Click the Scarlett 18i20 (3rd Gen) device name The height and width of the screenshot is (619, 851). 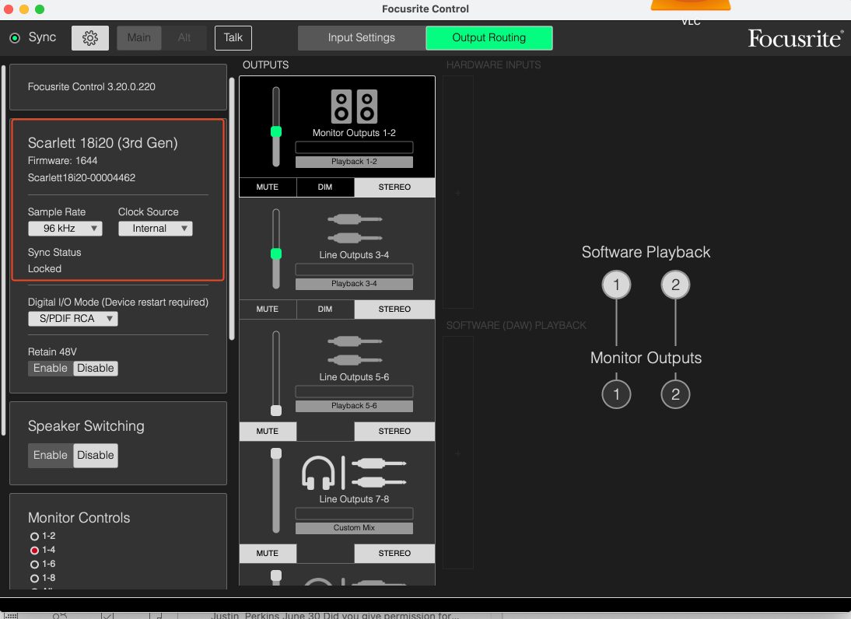click(x=103, y=143)
